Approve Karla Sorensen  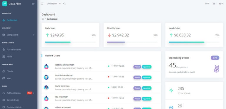click(x=147, y=88)
